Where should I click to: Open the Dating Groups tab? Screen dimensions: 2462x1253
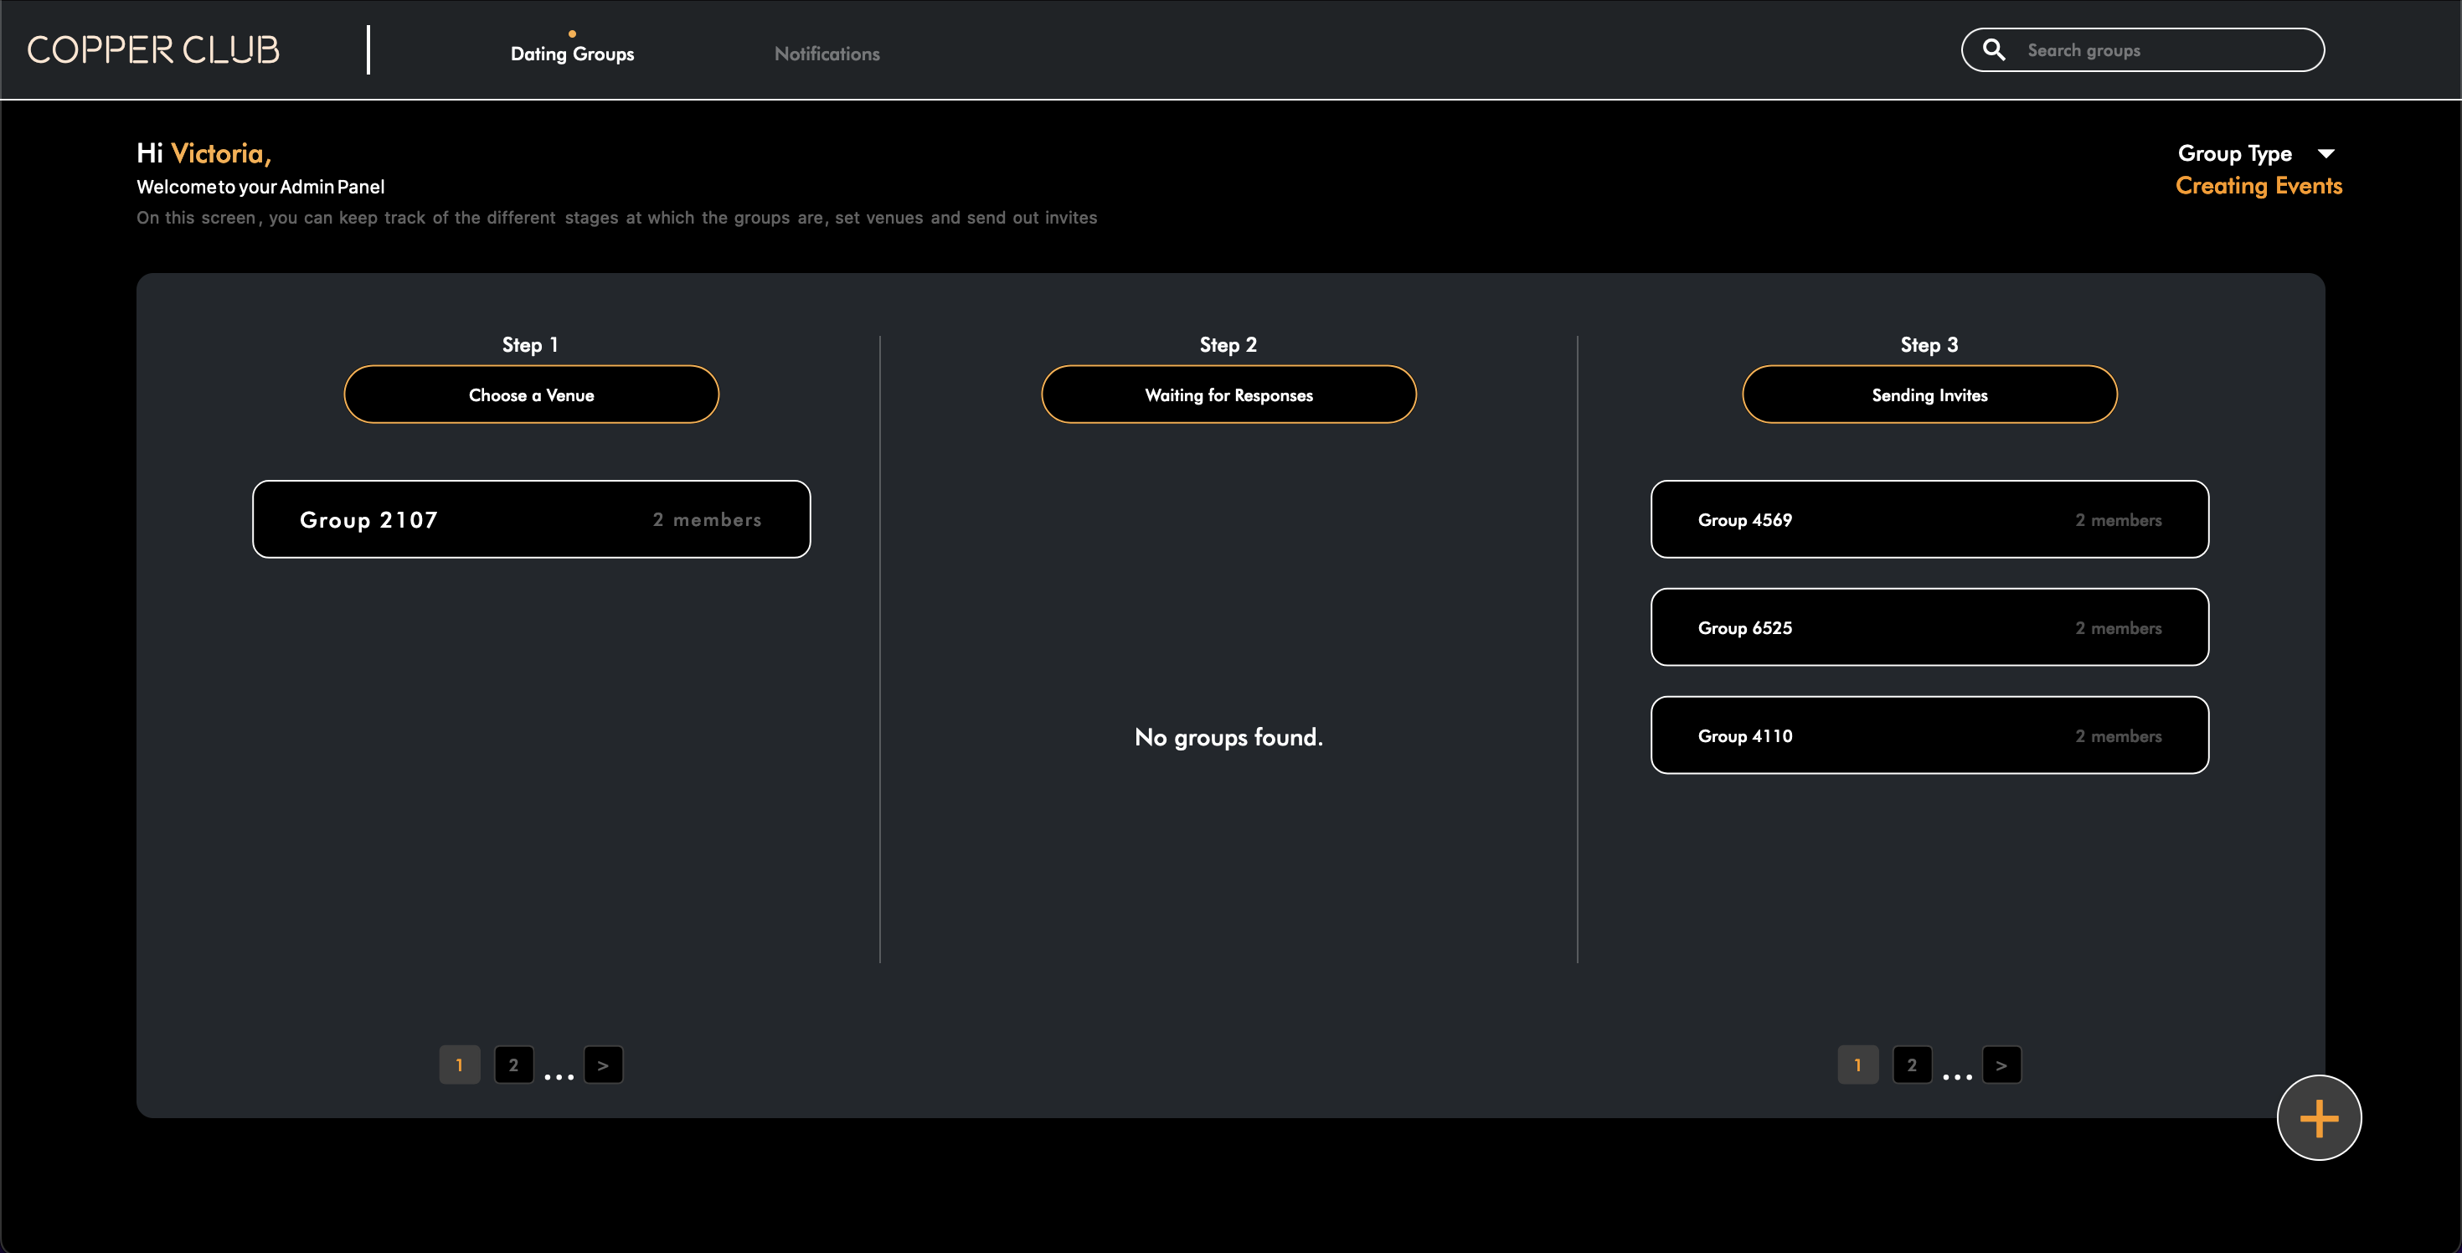(571, 54)
